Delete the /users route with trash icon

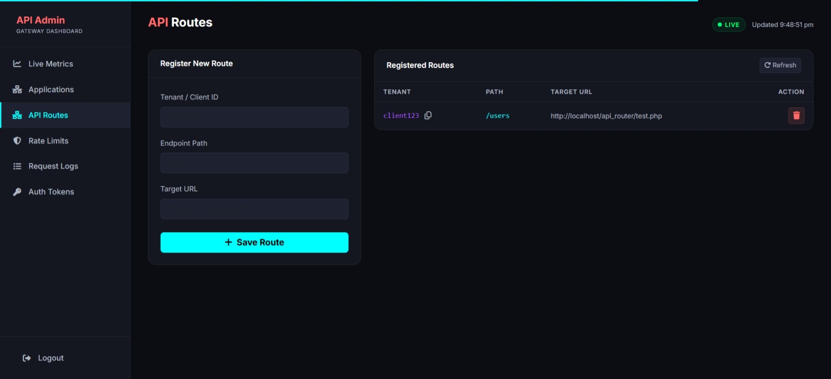pyautogui.click(x=796, y=115)
